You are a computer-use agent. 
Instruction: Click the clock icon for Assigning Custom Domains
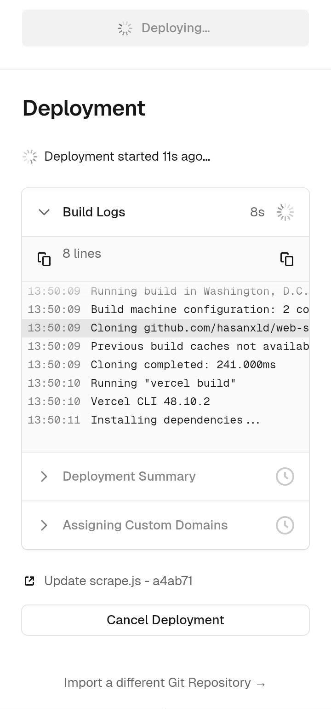click(285, 525)
